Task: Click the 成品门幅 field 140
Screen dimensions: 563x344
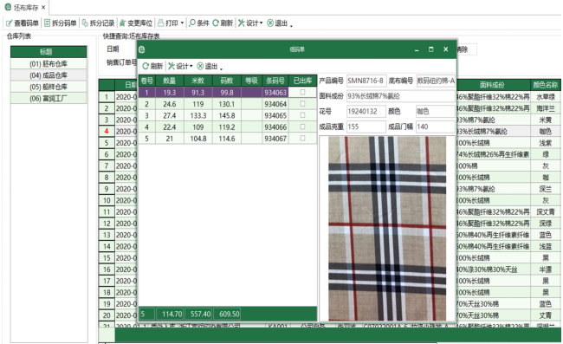Action: (x=436, y=127)
